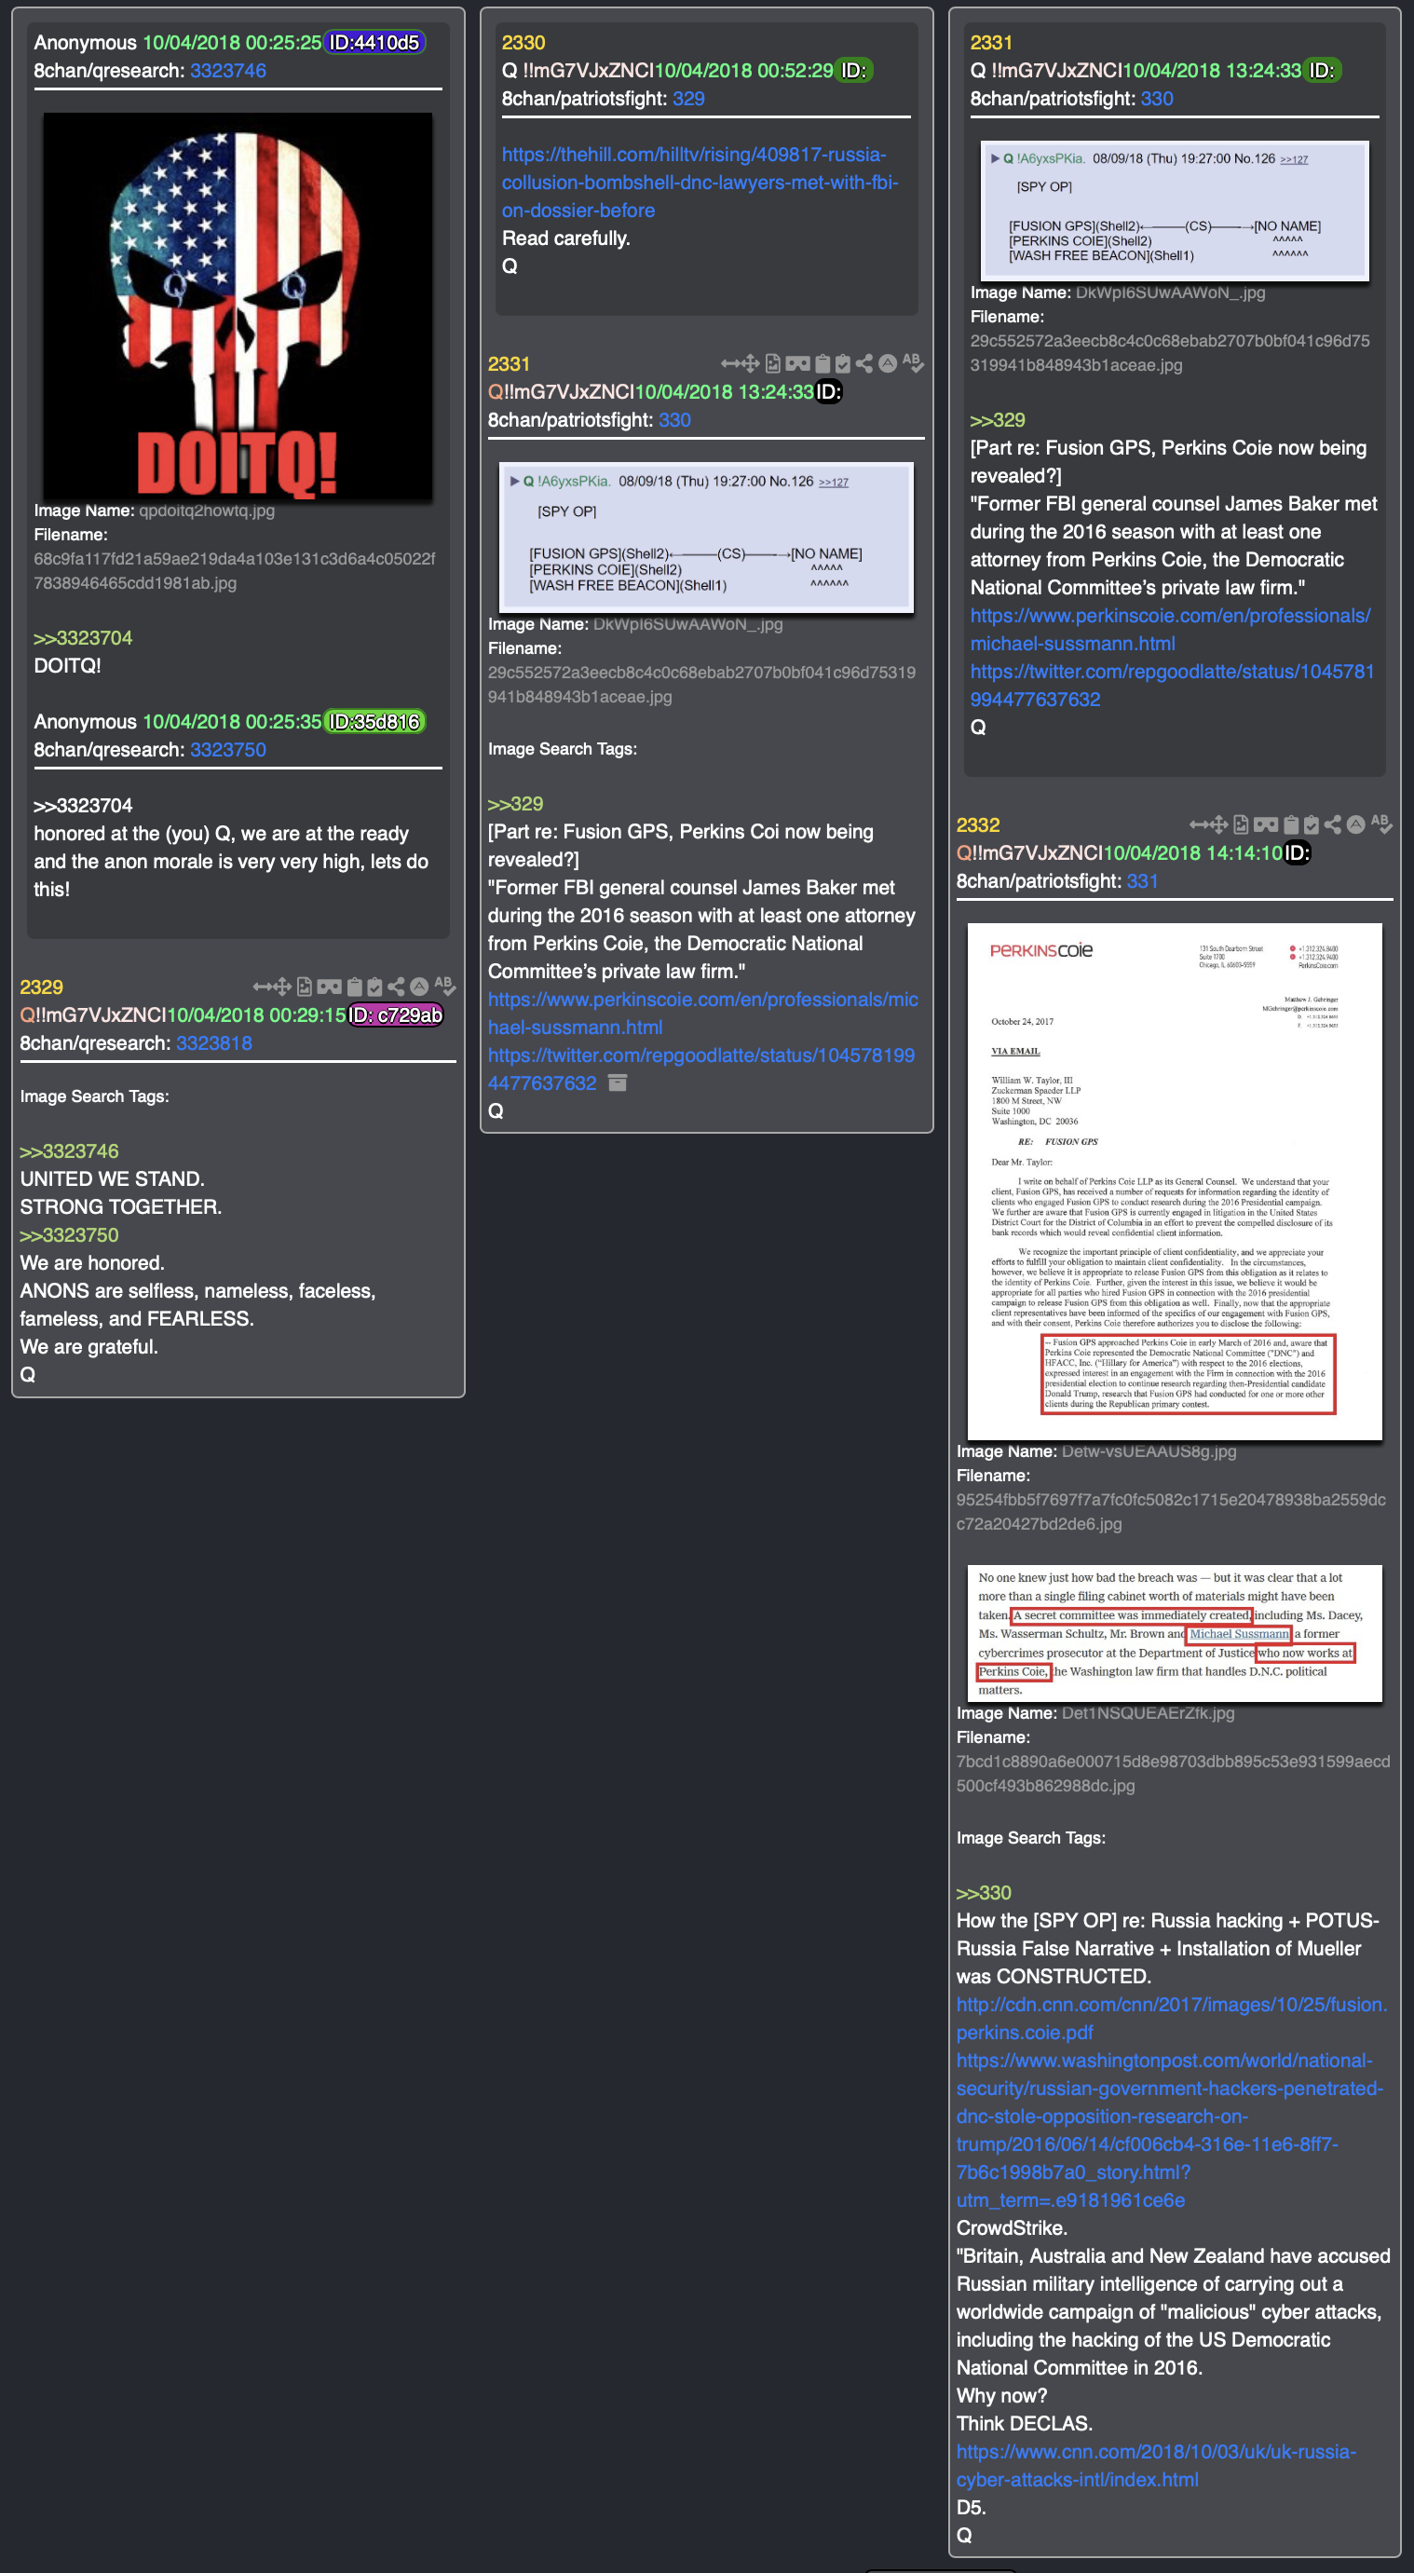Click the VR goggles icon on post 2331
The height and width of the screenshot is (2573, 1414).
coord(796,363)
